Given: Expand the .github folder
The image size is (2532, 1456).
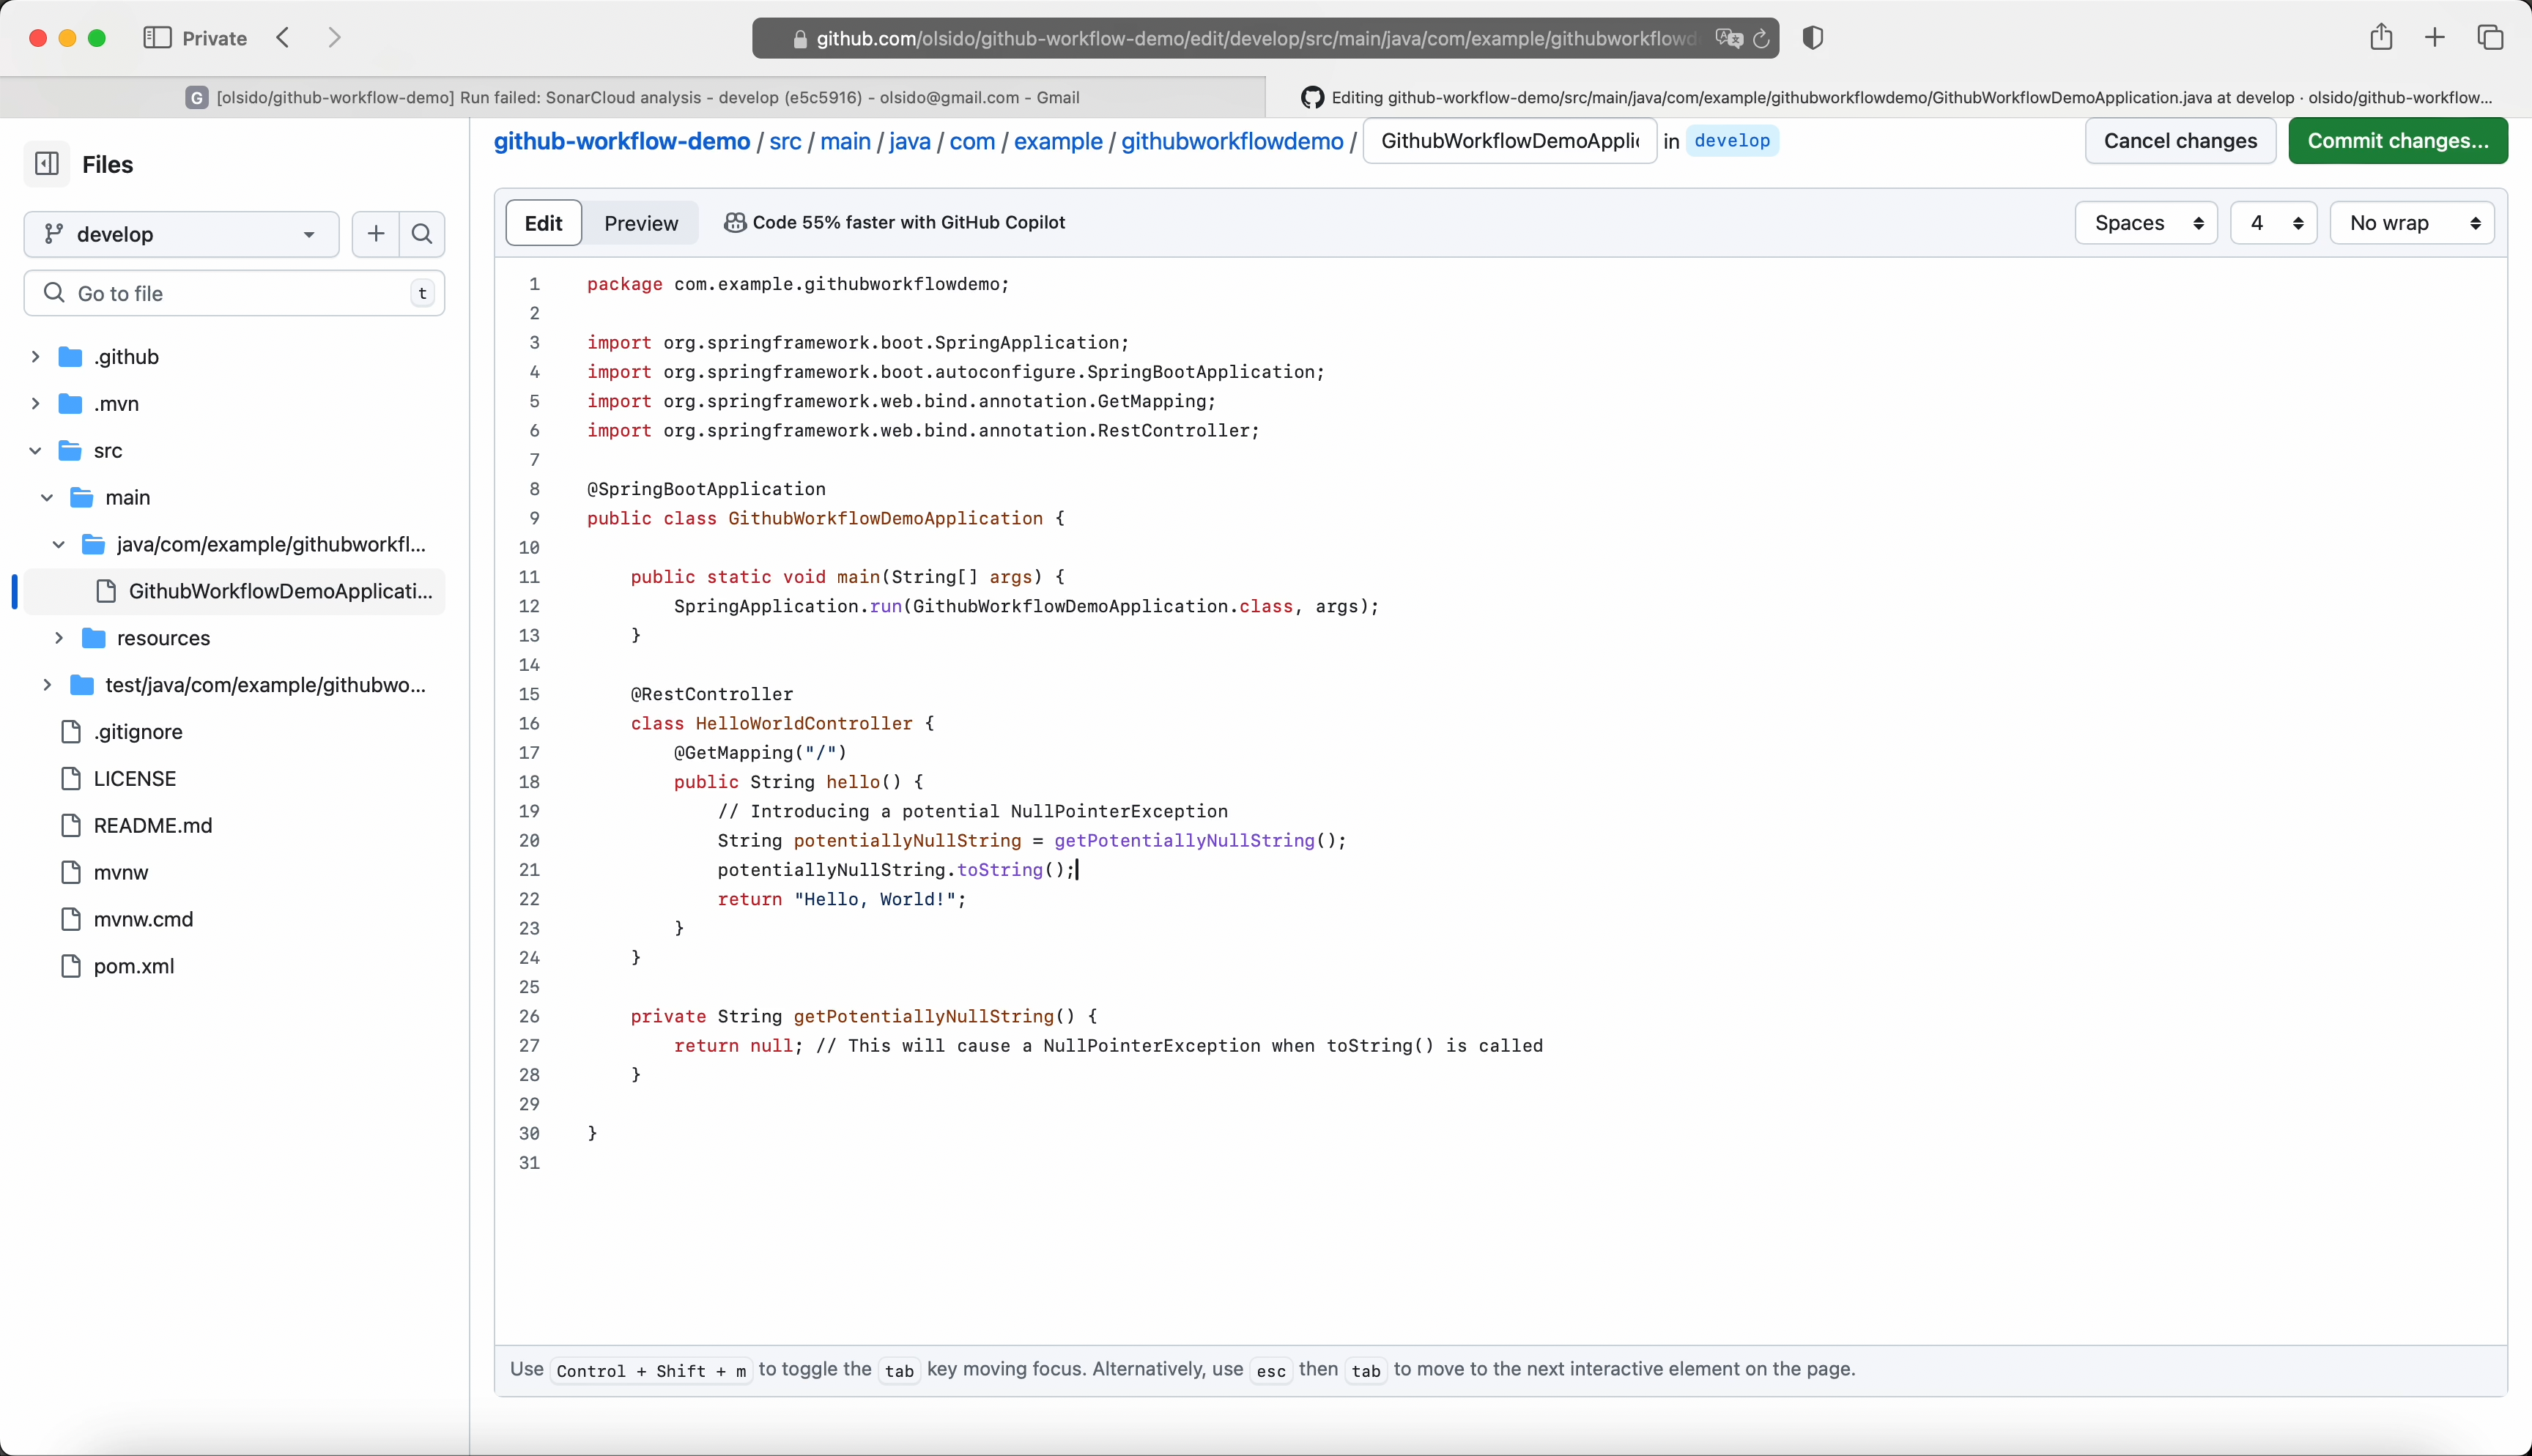Looking at the screenshot, I should [x=36, y=357].
